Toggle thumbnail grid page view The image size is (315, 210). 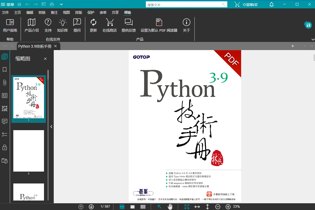tap(143, 207)
